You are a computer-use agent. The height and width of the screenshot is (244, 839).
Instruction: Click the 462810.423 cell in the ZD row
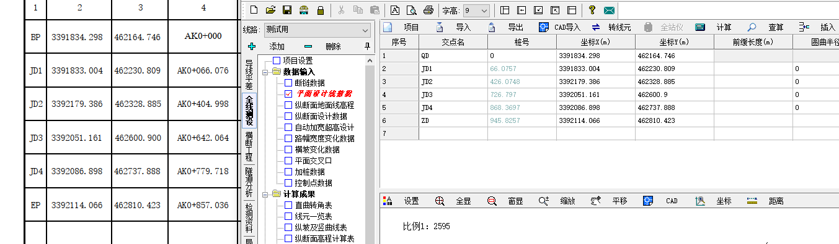(x=675, y=120)
